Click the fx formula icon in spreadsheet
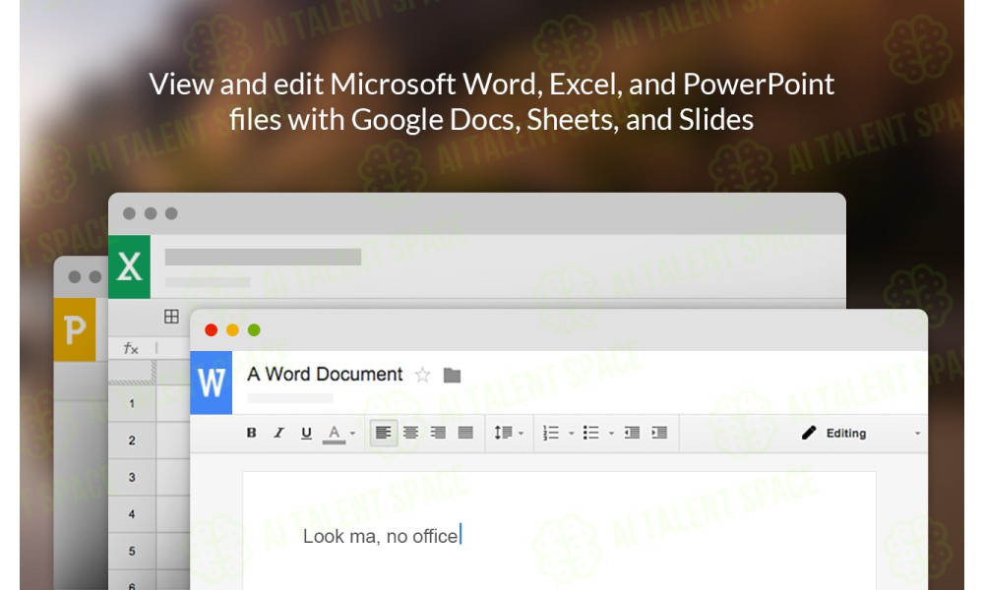Viewport: 984px width, 590px height. (131, 349)
